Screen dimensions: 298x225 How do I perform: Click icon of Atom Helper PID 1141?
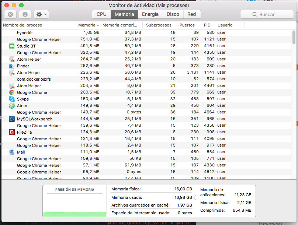pos(12,73)
